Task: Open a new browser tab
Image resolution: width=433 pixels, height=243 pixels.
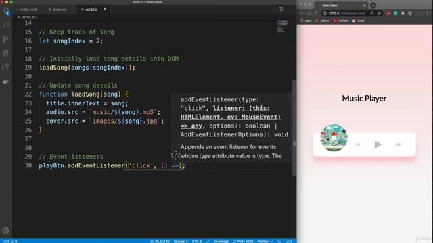Action: click(x=373, y=5)
